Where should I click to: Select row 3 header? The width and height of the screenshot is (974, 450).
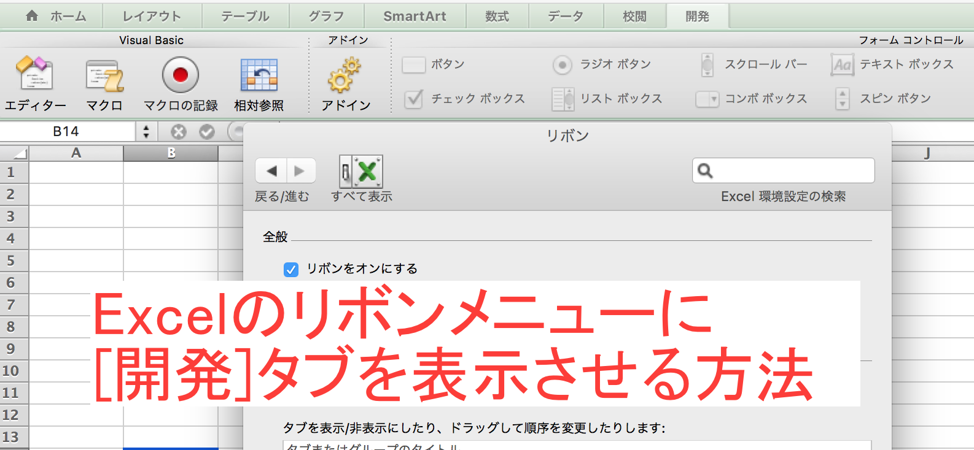tap(14, 216)
